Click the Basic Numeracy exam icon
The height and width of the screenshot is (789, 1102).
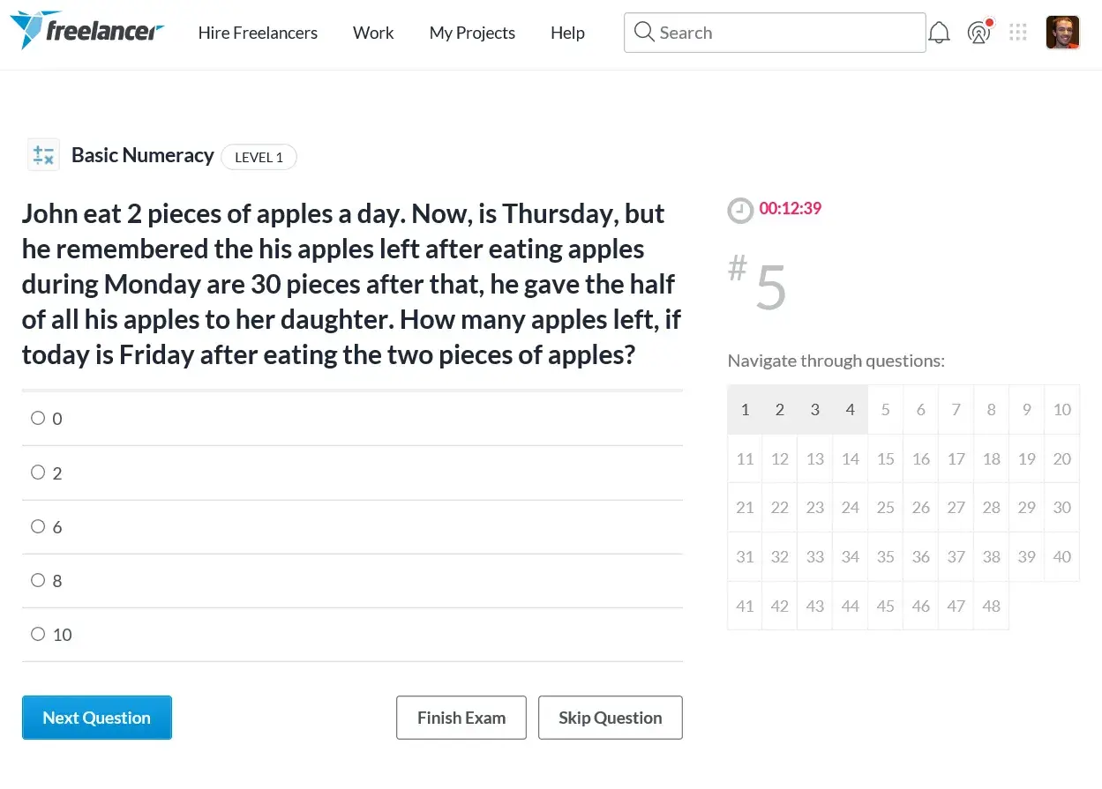coord(43,155)
